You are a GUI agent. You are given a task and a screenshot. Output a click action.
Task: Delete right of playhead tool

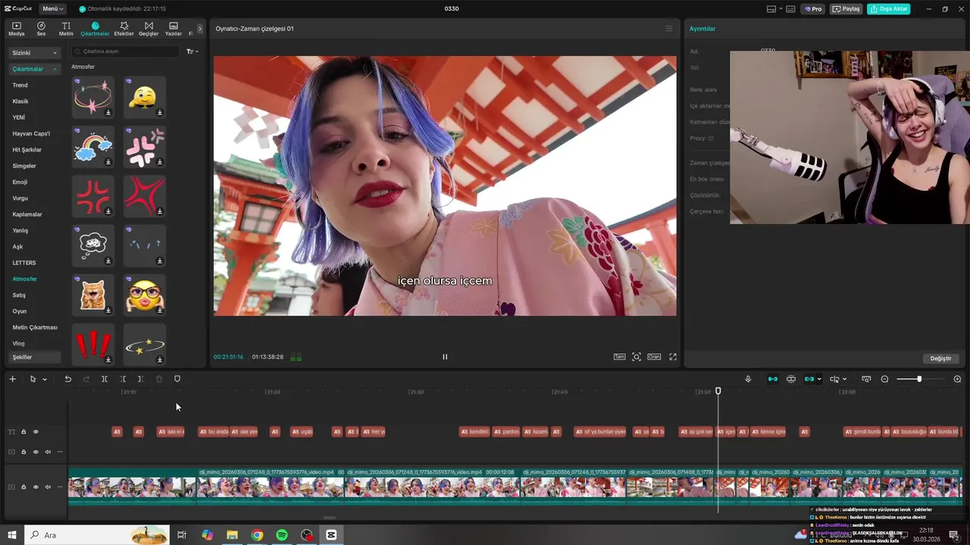tap(140, 379)
